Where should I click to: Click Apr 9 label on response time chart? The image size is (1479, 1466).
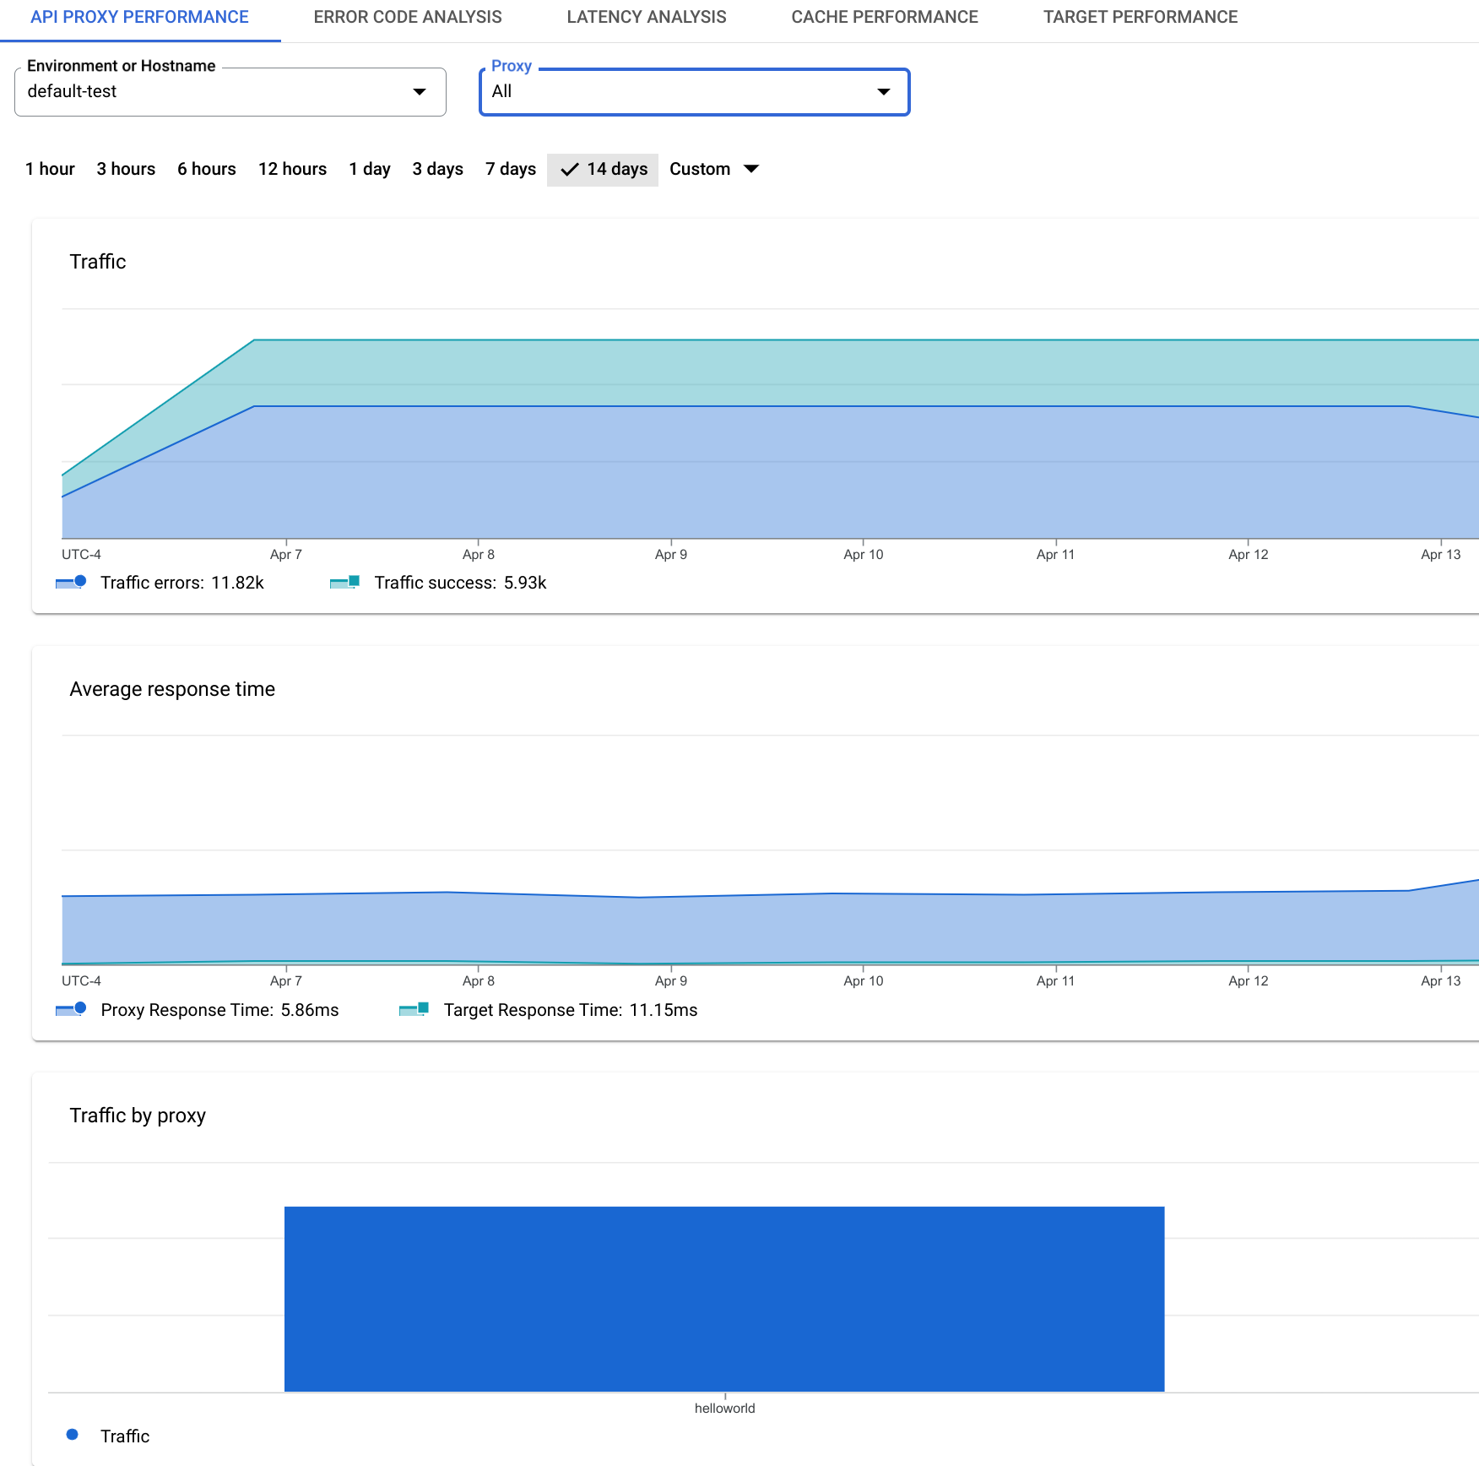[x=671, y=980]
